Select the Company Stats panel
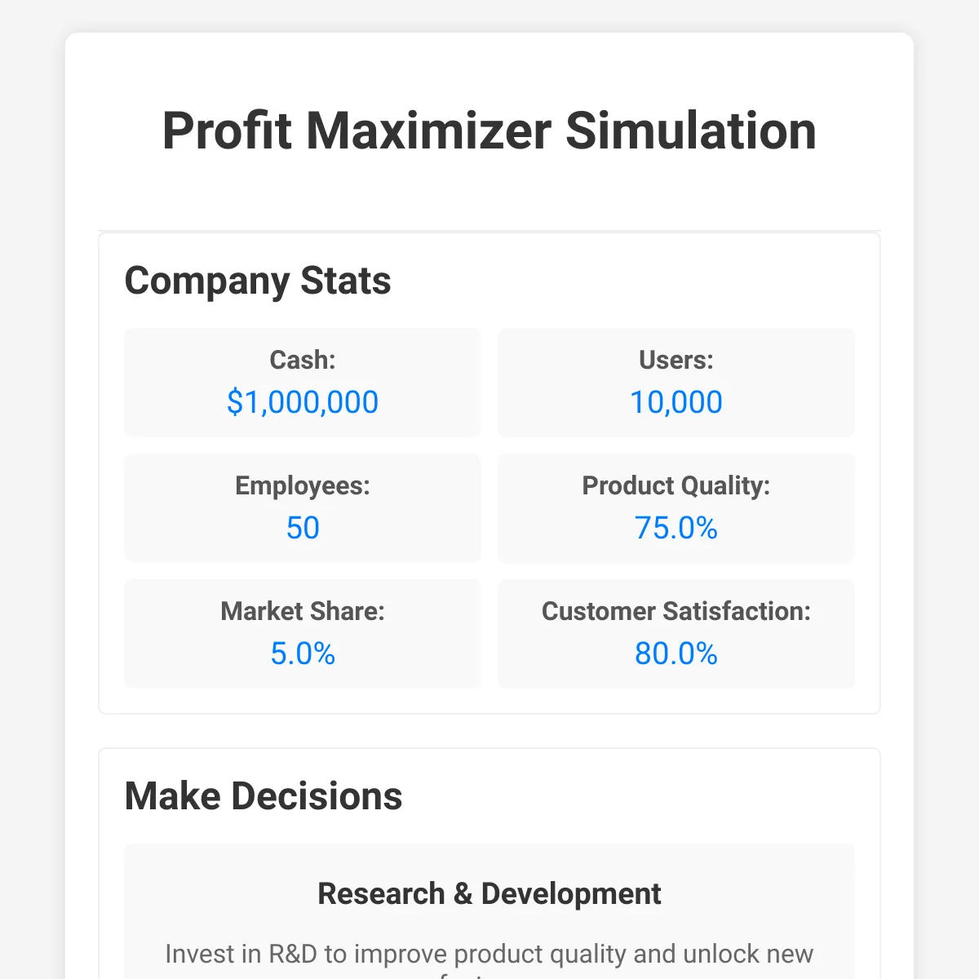This screenshot has width=979, height=979. (489, 472)
